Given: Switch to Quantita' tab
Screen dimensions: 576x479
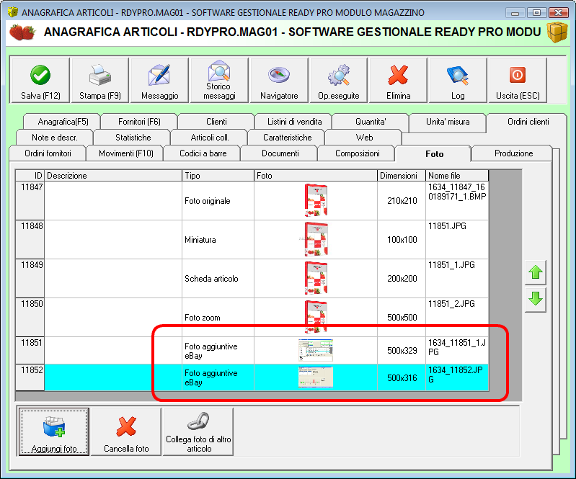Looking at the screenshot, I should [371, 122].
